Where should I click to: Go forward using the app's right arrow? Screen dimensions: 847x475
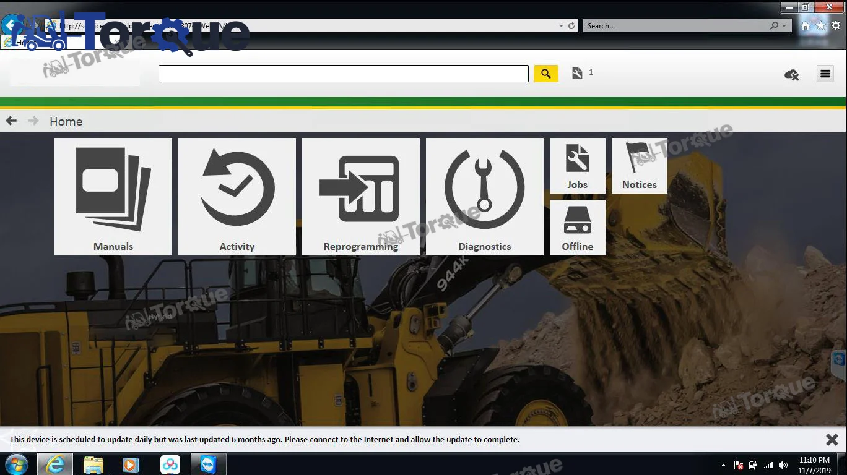[33, 121]
